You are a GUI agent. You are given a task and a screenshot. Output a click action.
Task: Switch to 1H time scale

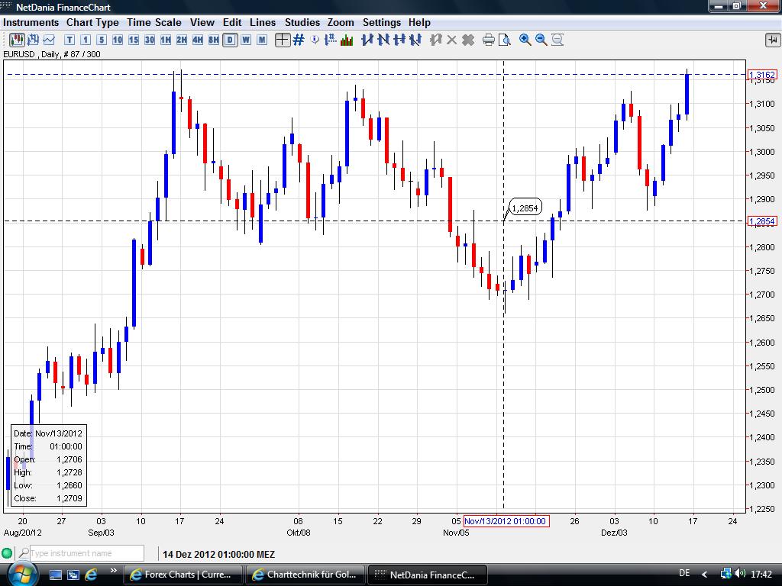coord(166,40)
